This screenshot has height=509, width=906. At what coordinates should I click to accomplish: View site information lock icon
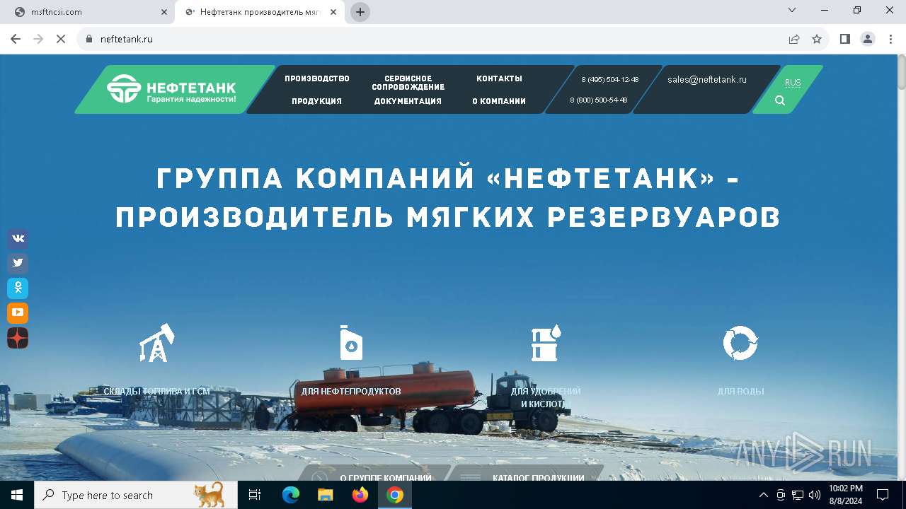point(88,39)
